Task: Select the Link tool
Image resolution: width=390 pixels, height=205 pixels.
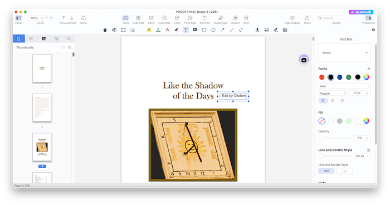Action: (241, 30)
